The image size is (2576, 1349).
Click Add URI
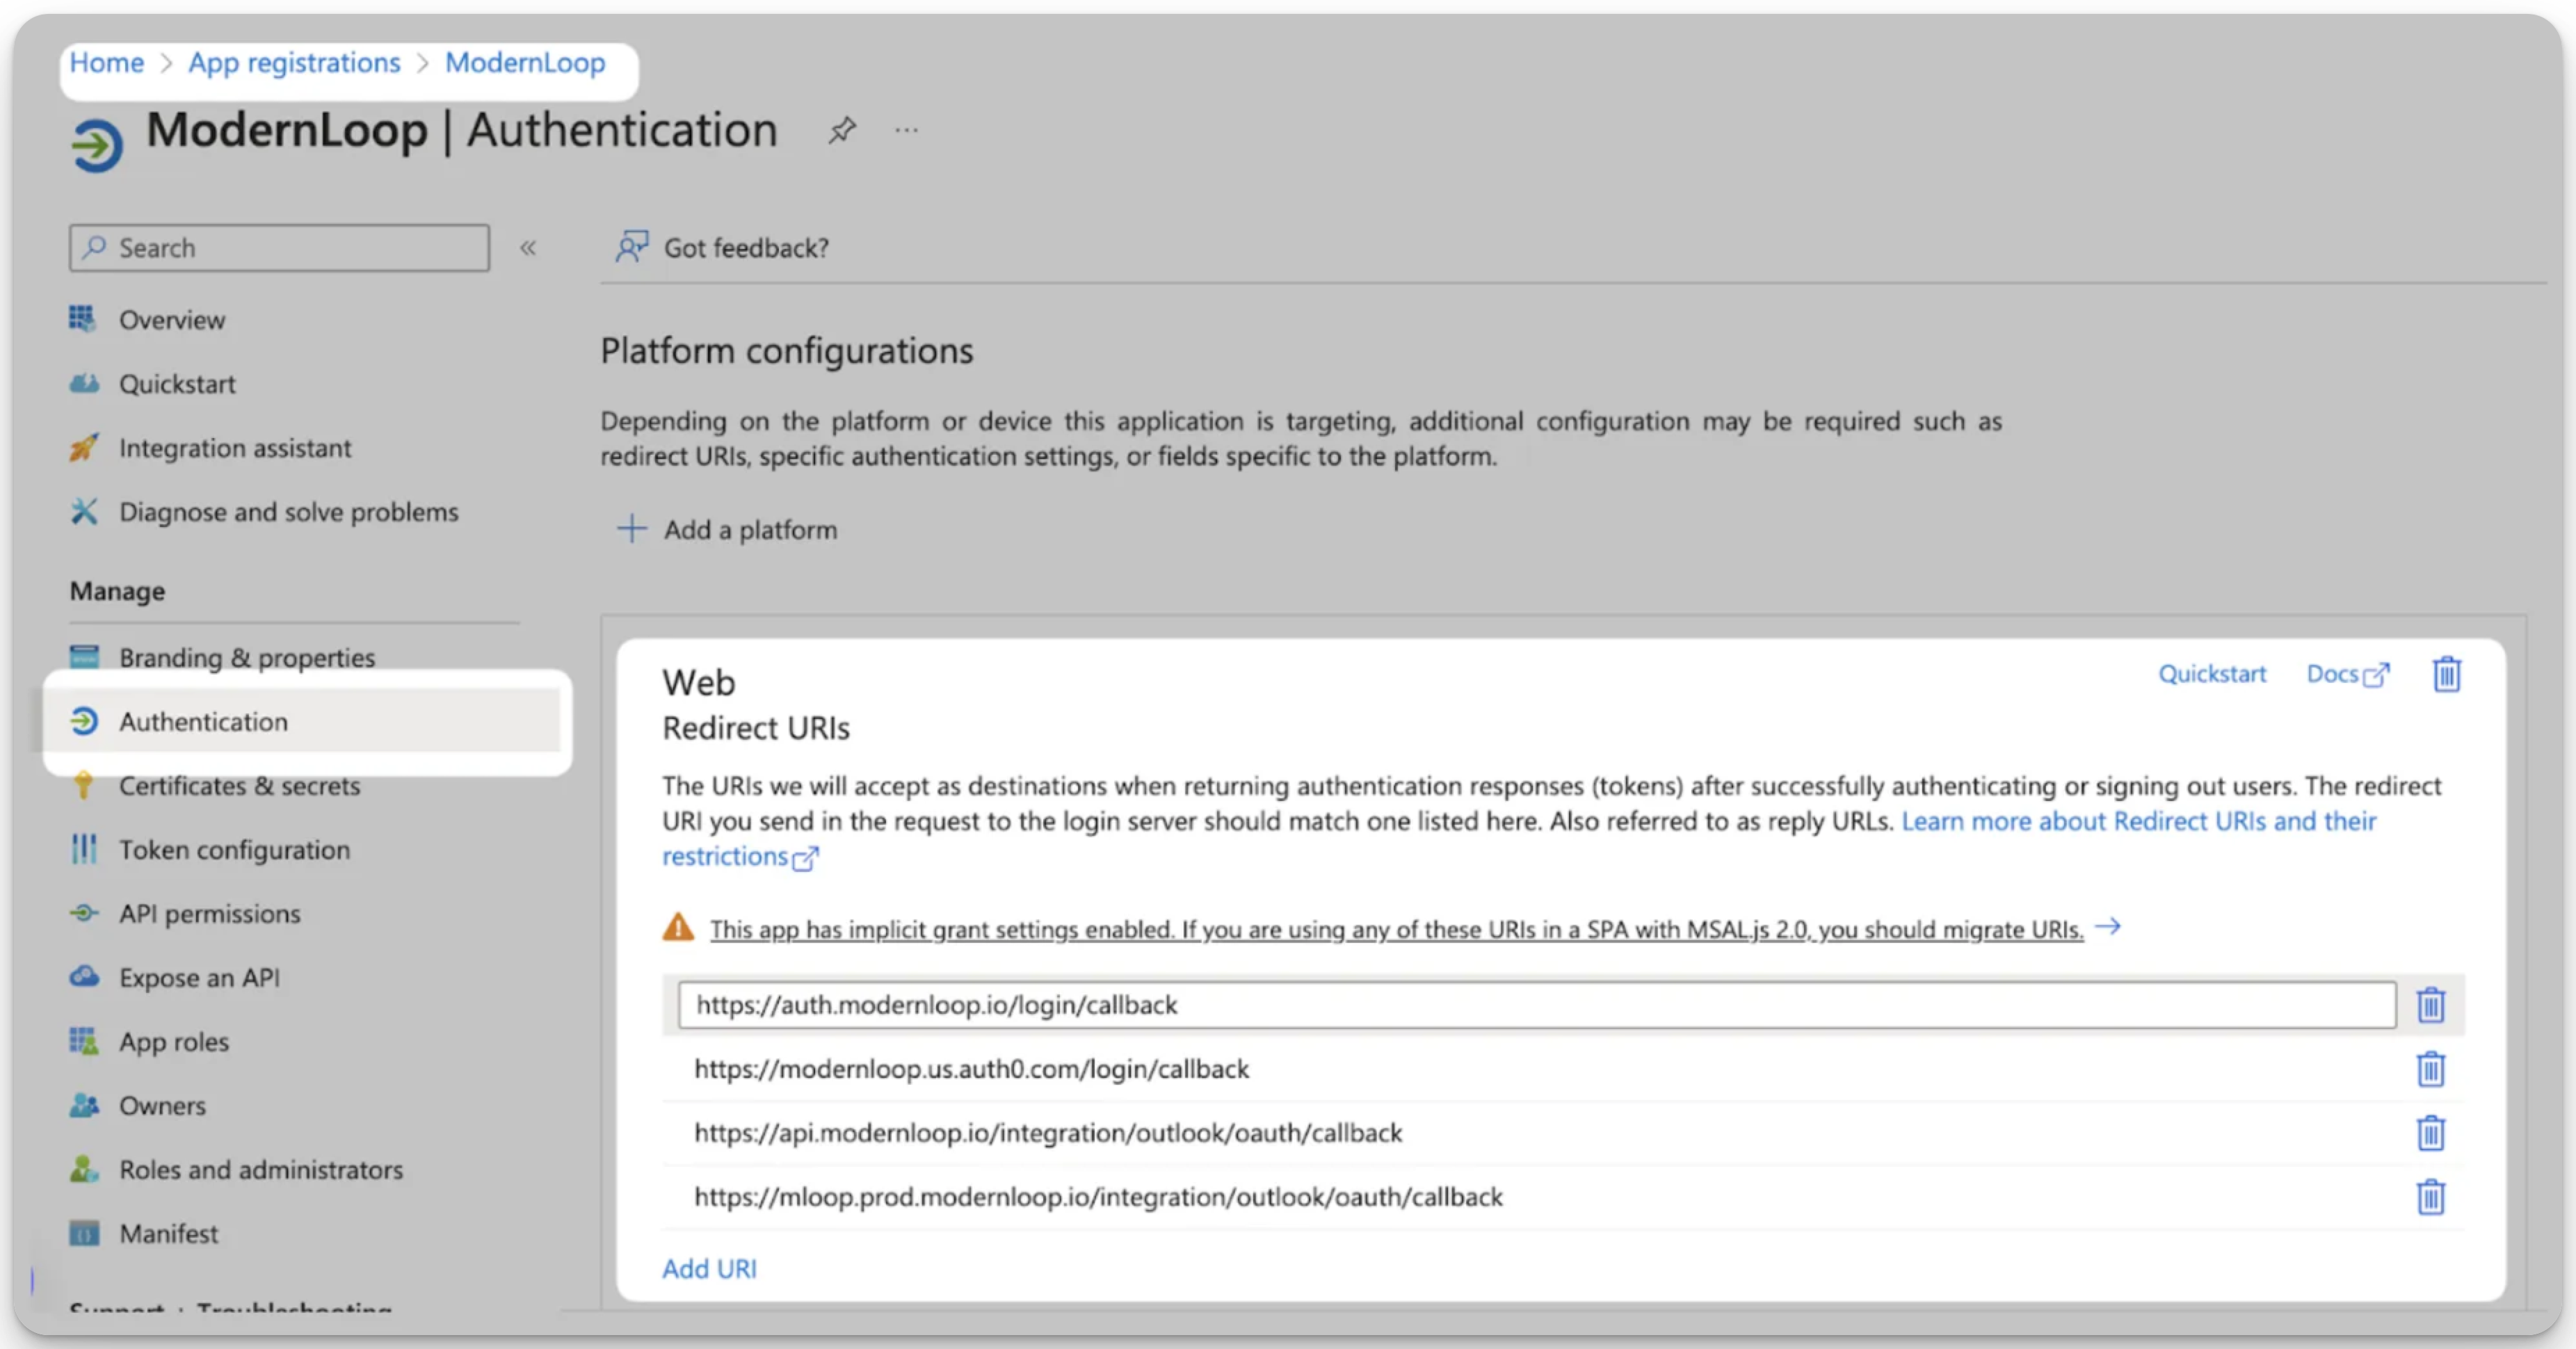point(709,1269)
